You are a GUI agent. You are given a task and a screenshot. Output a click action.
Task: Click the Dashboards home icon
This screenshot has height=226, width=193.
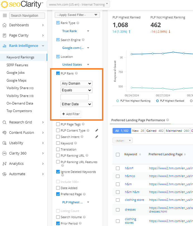point(4,25)
